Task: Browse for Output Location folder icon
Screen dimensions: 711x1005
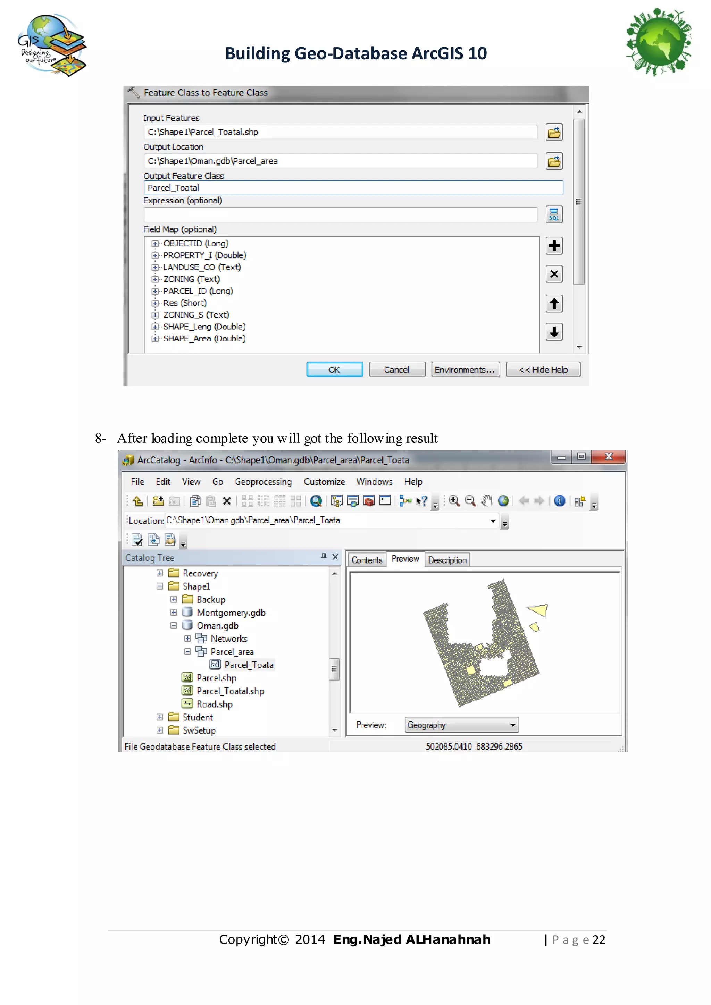Action: click(x=554, y=161)
